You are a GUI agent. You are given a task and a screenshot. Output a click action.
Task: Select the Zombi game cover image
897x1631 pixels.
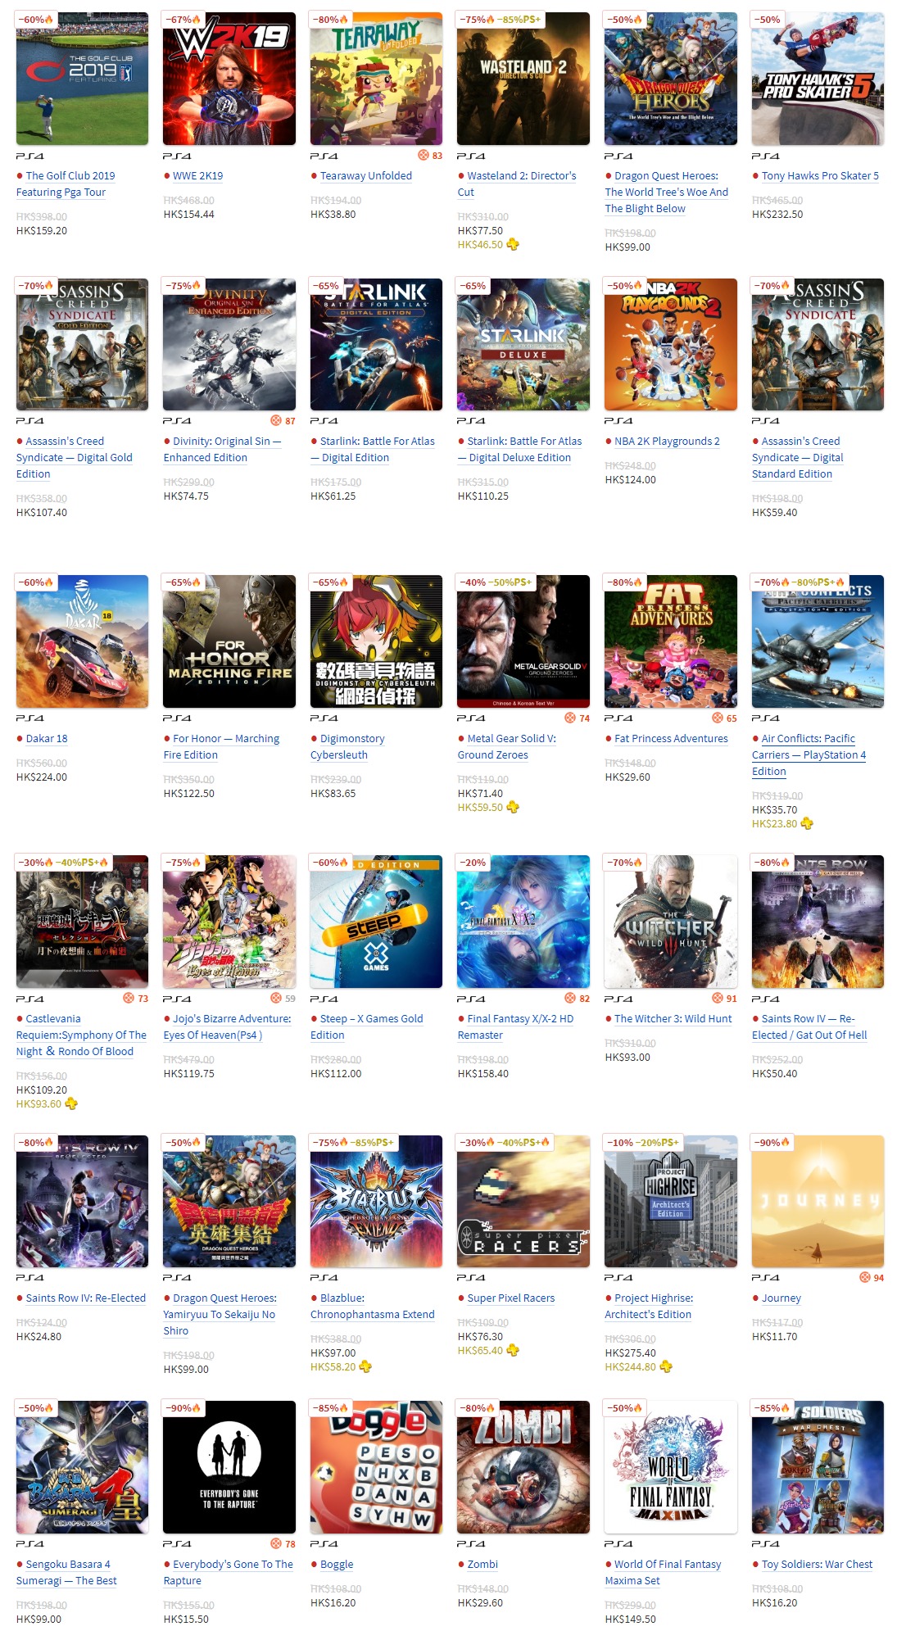point(523,1467)
